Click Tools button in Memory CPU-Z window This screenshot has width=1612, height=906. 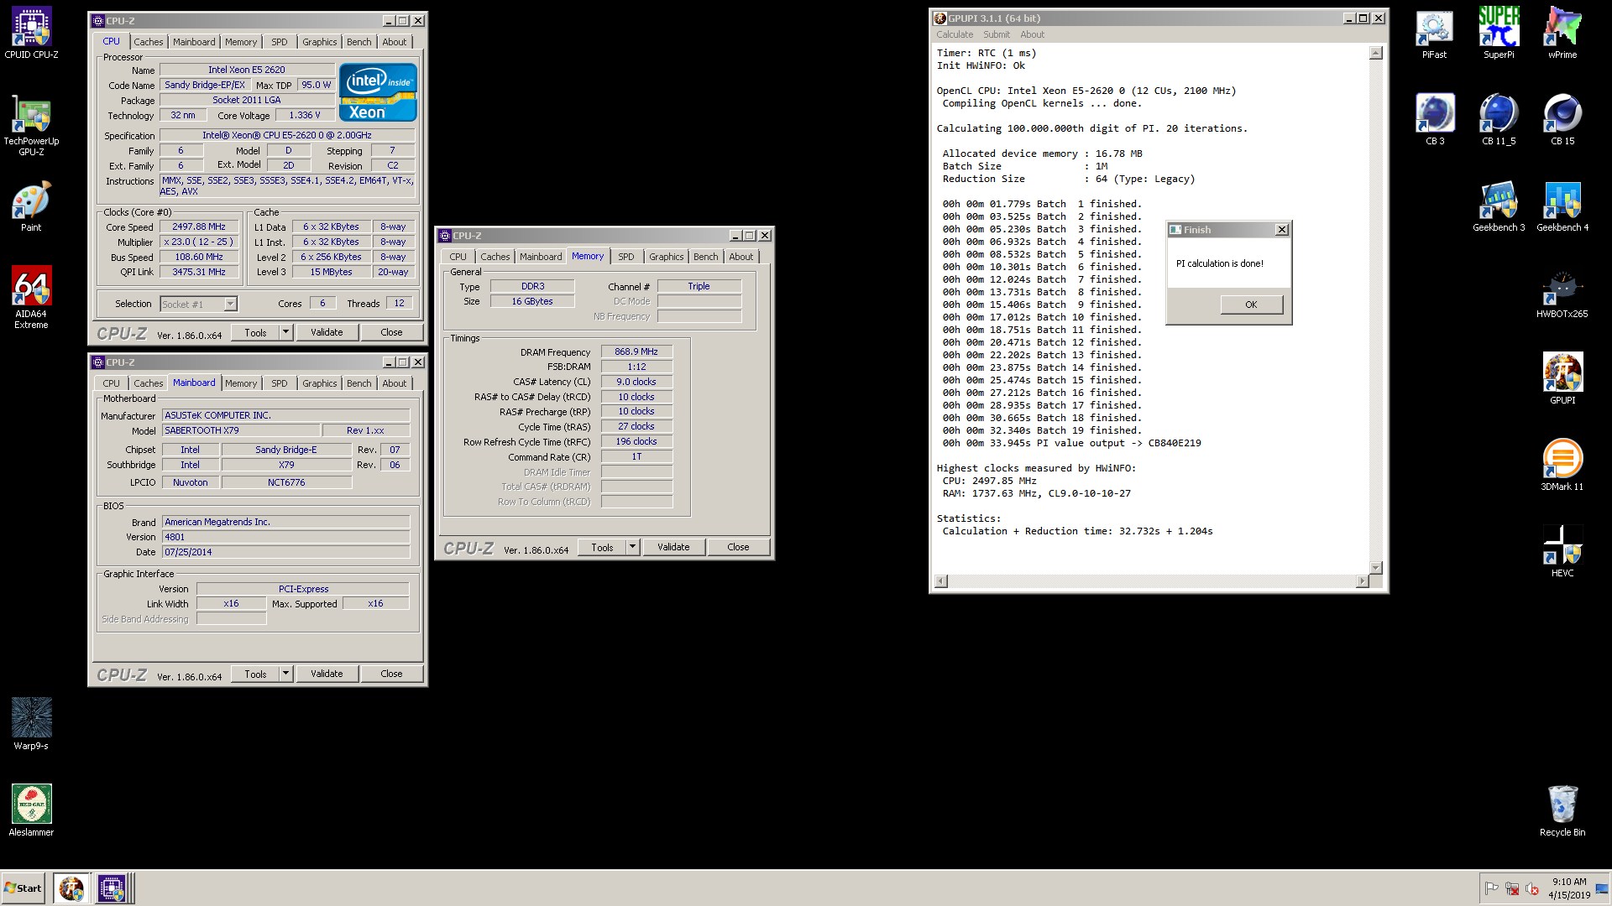(x=602, y=547)
